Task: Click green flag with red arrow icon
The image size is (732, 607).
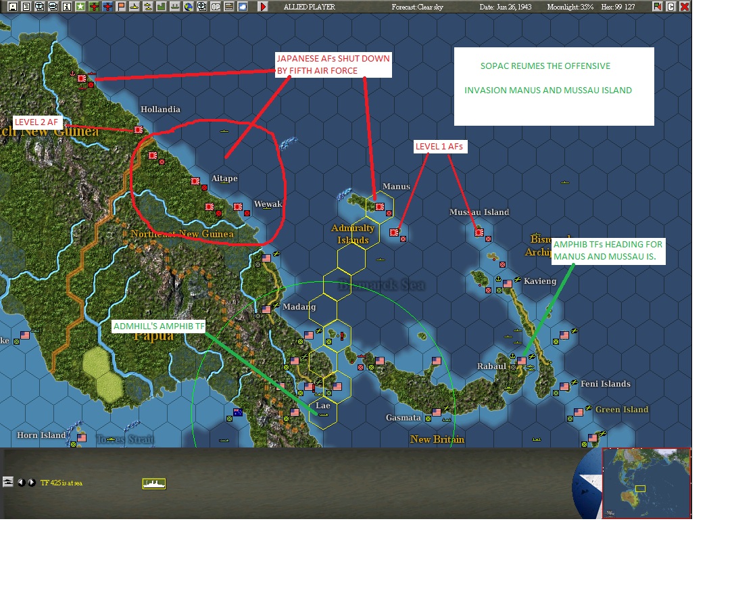Action: [x=657, y=7]
